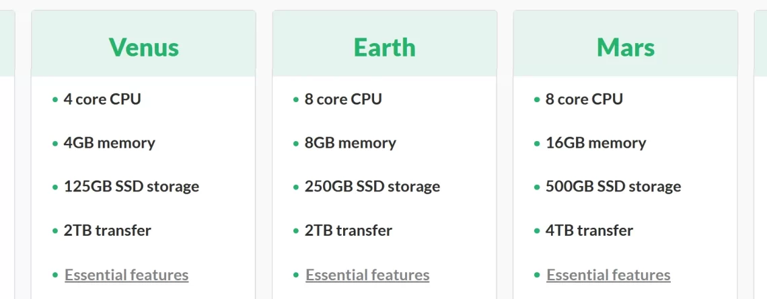Screen dimensions: 767x299
Task: Select the Earth plan heading
Action: (x=384, y=48)
